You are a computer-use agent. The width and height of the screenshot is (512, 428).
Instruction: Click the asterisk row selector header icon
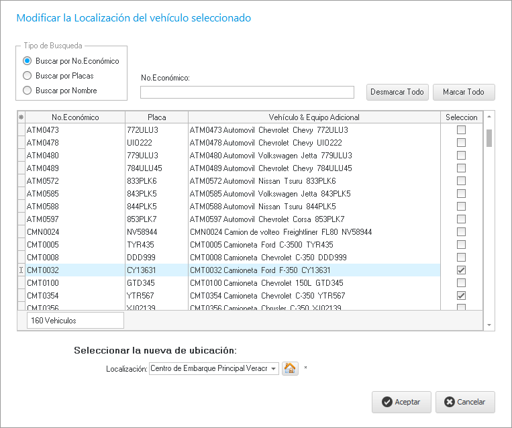pos(21,117)
